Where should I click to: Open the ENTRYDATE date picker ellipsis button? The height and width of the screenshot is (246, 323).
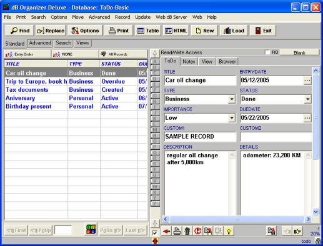tap(307, 81)
